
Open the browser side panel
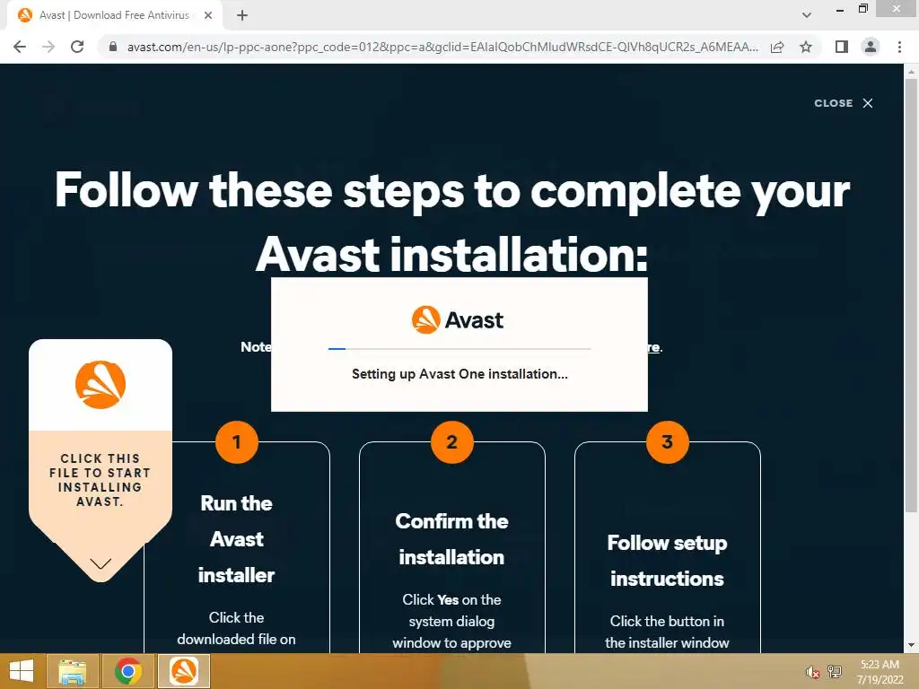coord(842,47)
